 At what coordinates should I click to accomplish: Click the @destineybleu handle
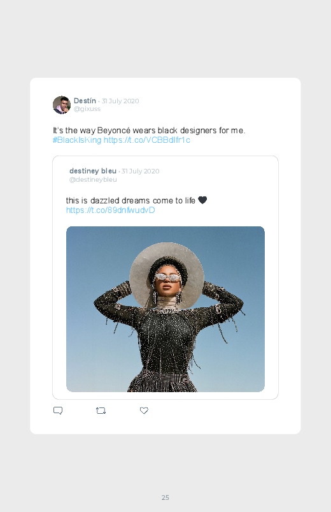(93, 179)
